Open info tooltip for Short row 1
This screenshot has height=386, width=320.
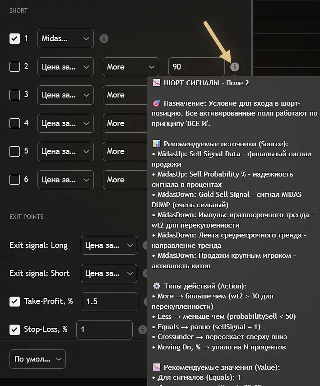[x=104, y=39]
